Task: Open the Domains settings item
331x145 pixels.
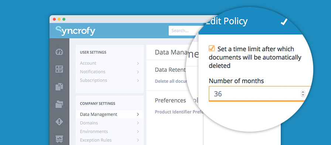Action: (110, 123)
